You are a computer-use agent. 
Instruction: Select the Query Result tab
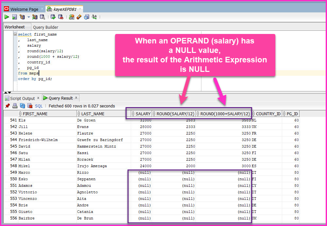(61, 98)
